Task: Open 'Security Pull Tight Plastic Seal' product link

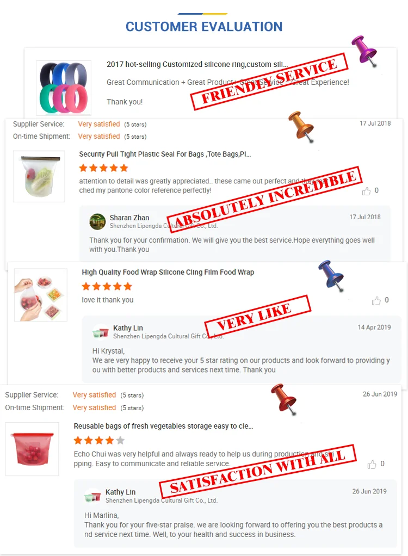Action: [x=165, y=155]
